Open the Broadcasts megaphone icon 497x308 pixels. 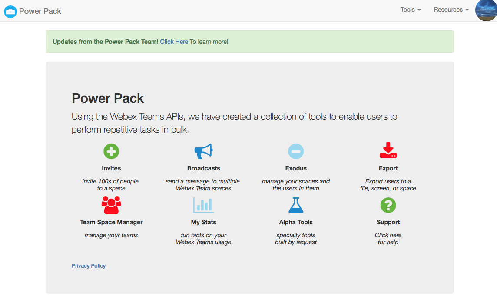pos(203,151)
